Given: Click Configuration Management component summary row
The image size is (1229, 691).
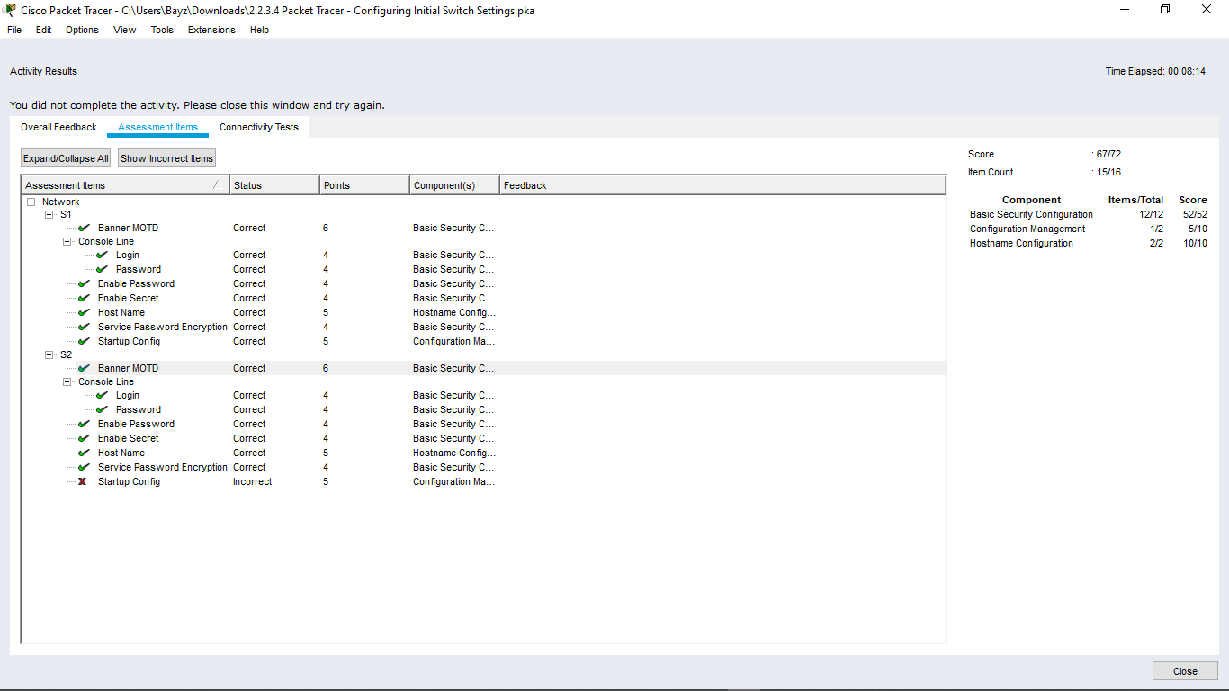Looking at the screenshot, I should (x=1088, y=229).
